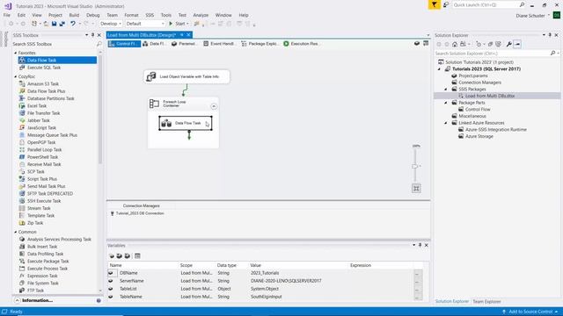Open ellipsis button for ServerName value
563x316 pixels.
click(417, 281)
